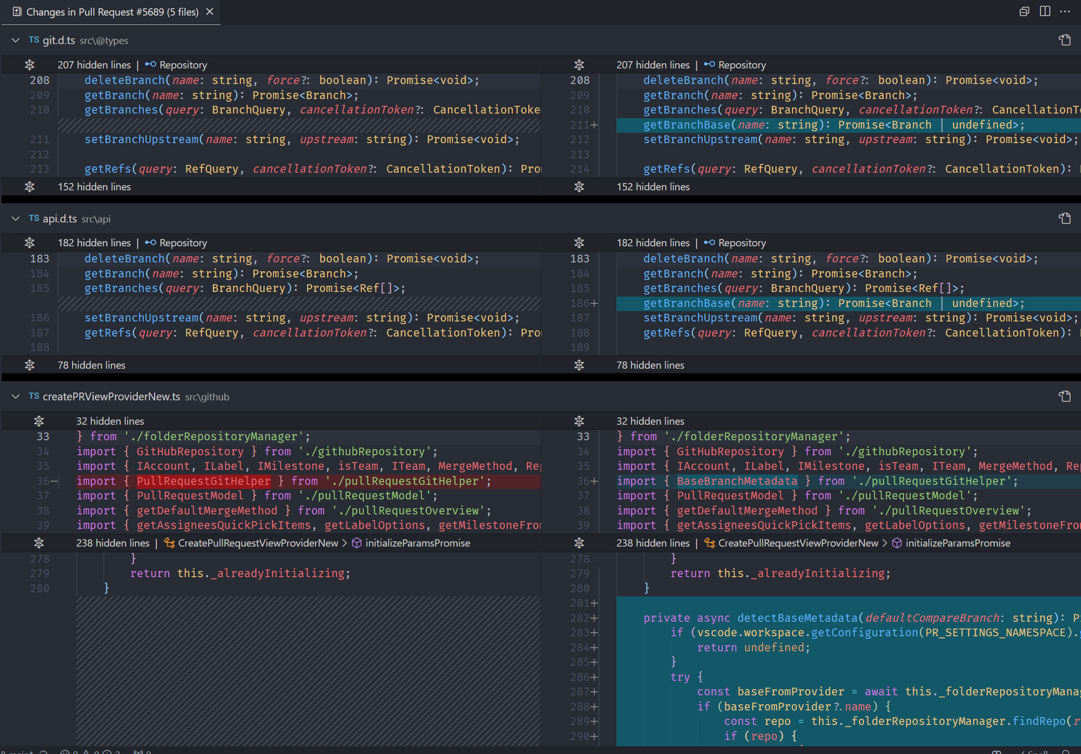
Task: Click Repository breadcrumb in left api.d.ts pane
Action: click(176, 243)
